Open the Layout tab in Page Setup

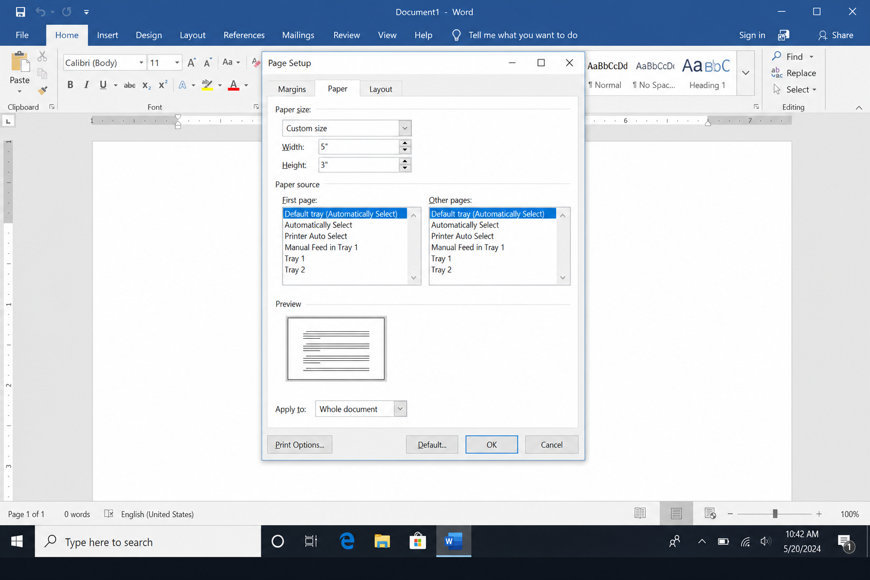click(381, 89)
